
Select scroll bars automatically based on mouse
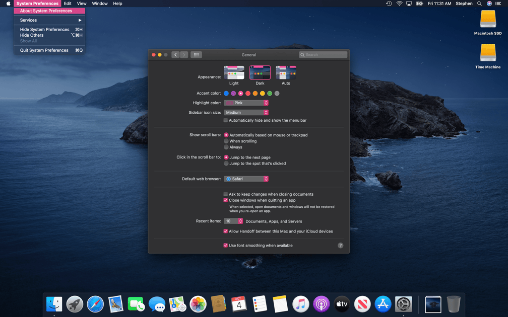pyautogui.click(x=226, y=135)
